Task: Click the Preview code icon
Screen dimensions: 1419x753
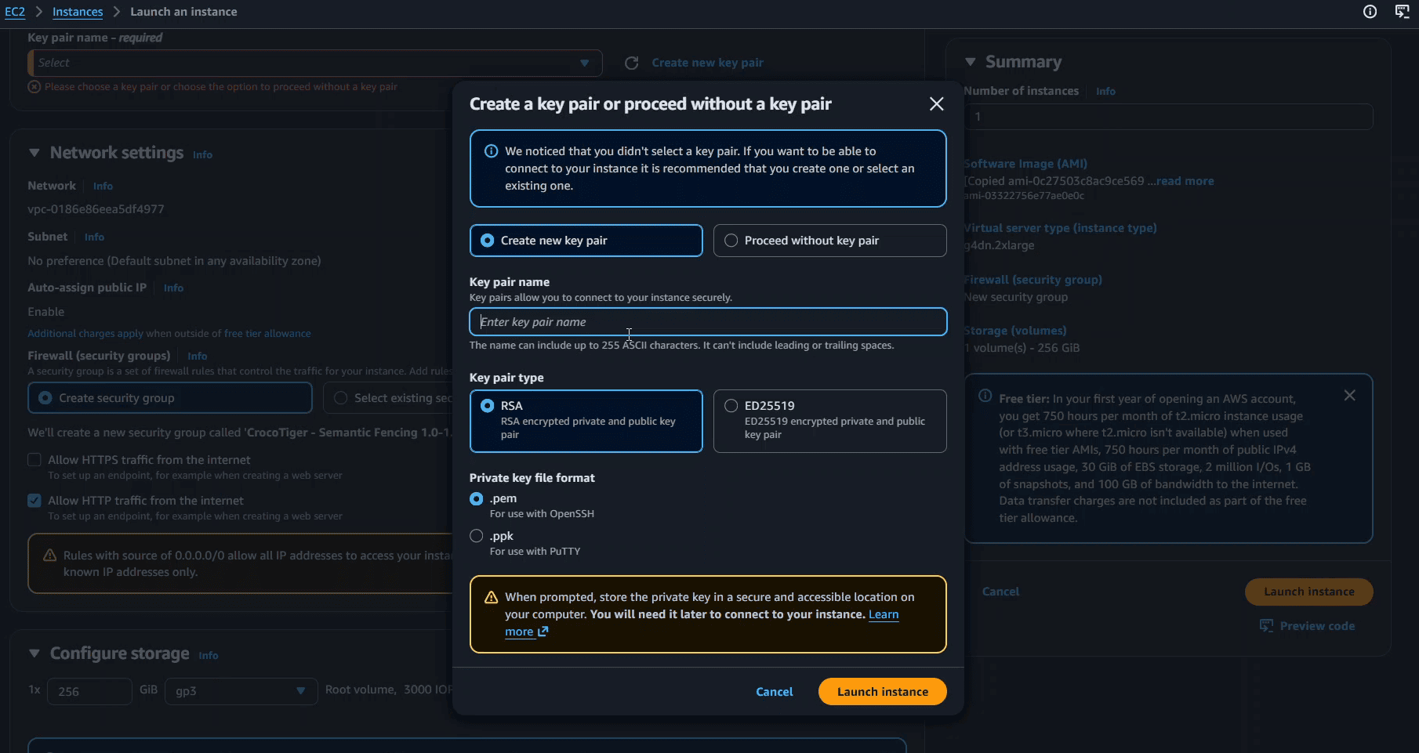Action: pyautogui.click(x=1266, y=625)
